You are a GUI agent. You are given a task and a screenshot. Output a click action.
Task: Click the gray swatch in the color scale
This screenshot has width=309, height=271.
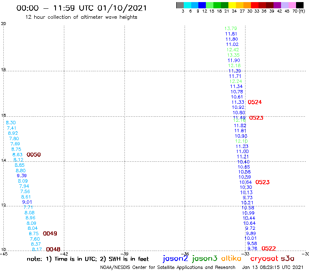(x=180, y=5)
